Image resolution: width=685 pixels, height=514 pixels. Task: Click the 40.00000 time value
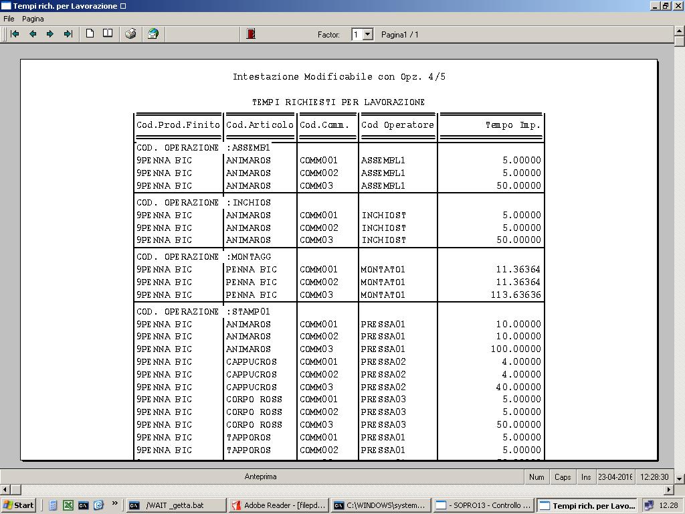tap(518, 388)
